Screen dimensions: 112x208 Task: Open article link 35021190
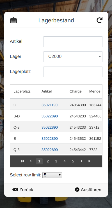[x=49, y=105]
